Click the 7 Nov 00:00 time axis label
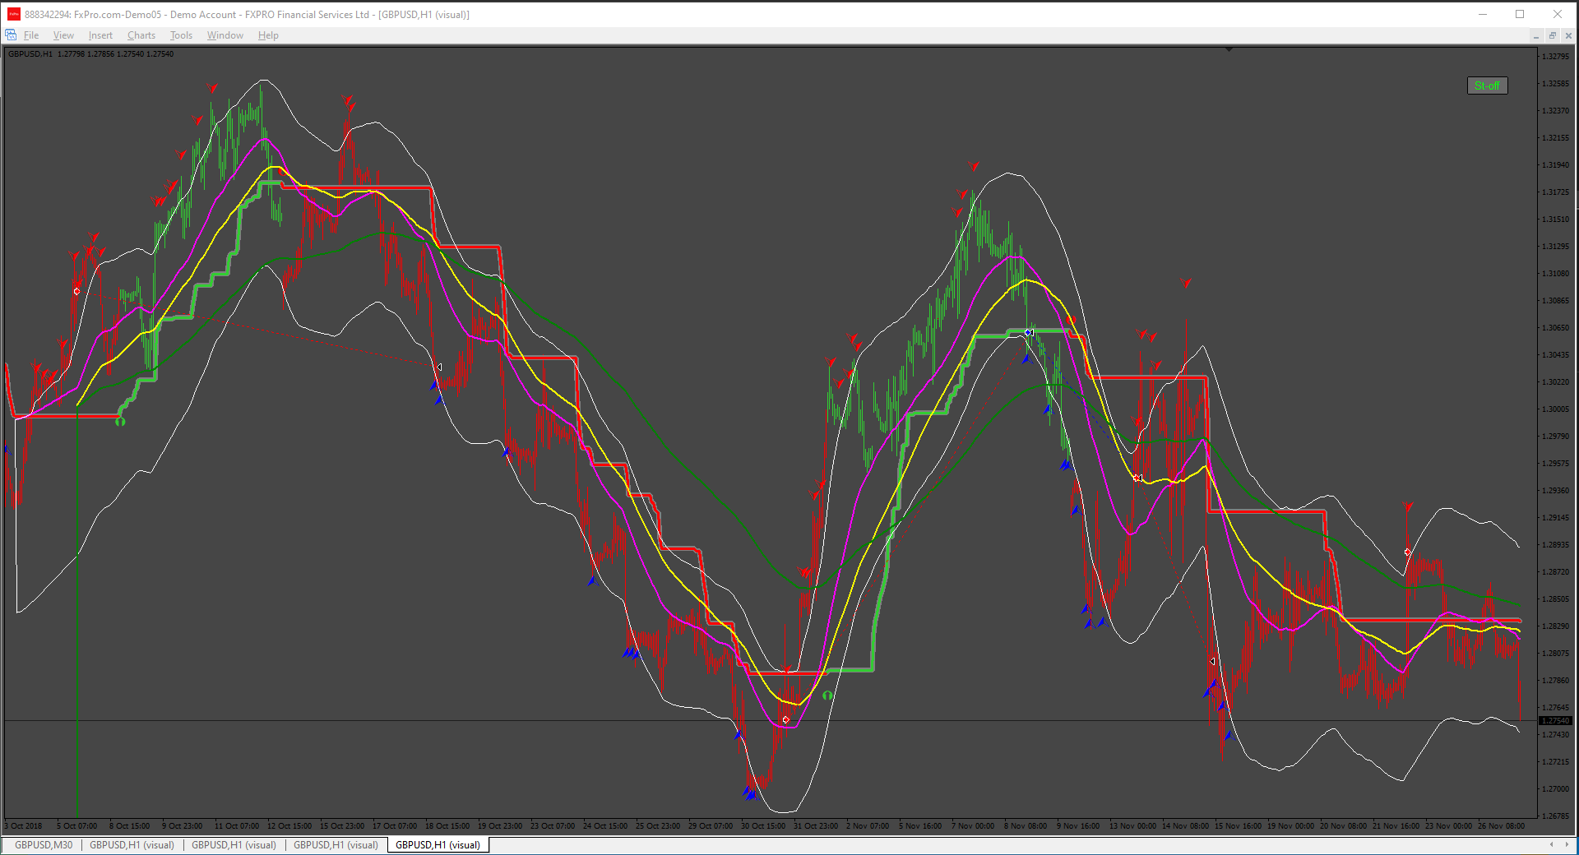1579x855 pixels. 973,825
